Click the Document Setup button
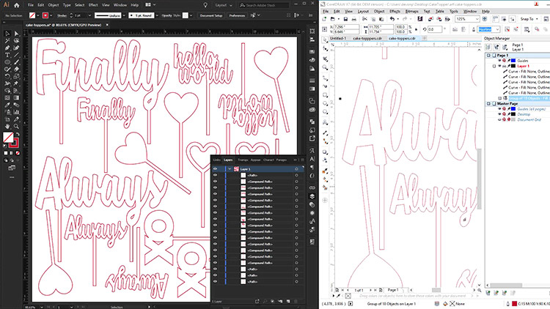 point(211,14)
